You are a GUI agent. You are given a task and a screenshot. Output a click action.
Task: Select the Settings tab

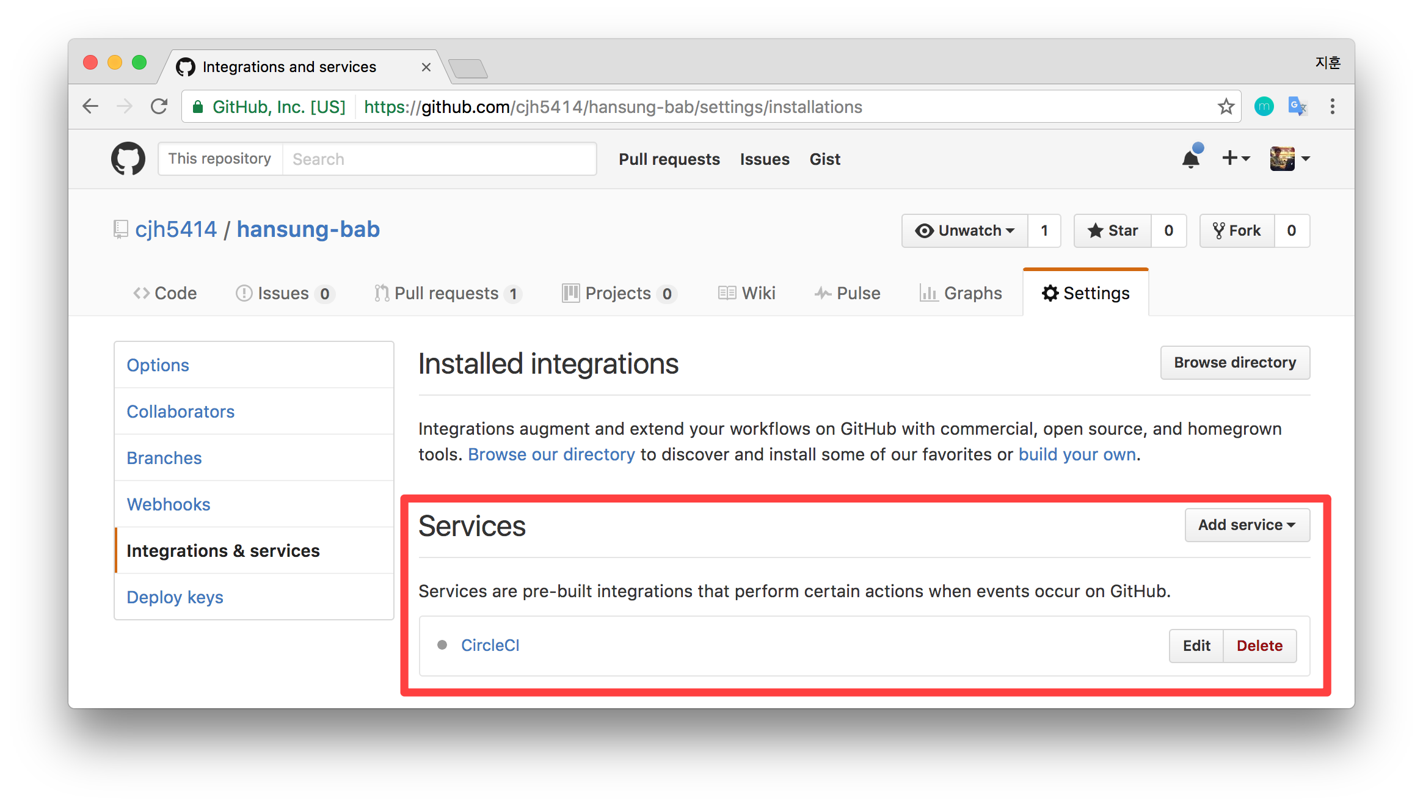pyautogui.click(x=1086, y=293)
